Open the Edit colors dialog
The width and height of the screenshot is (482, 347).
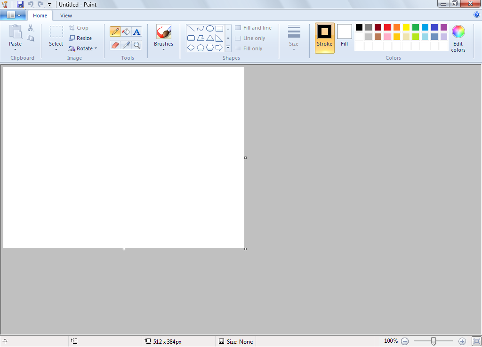(x=458, y=38)
